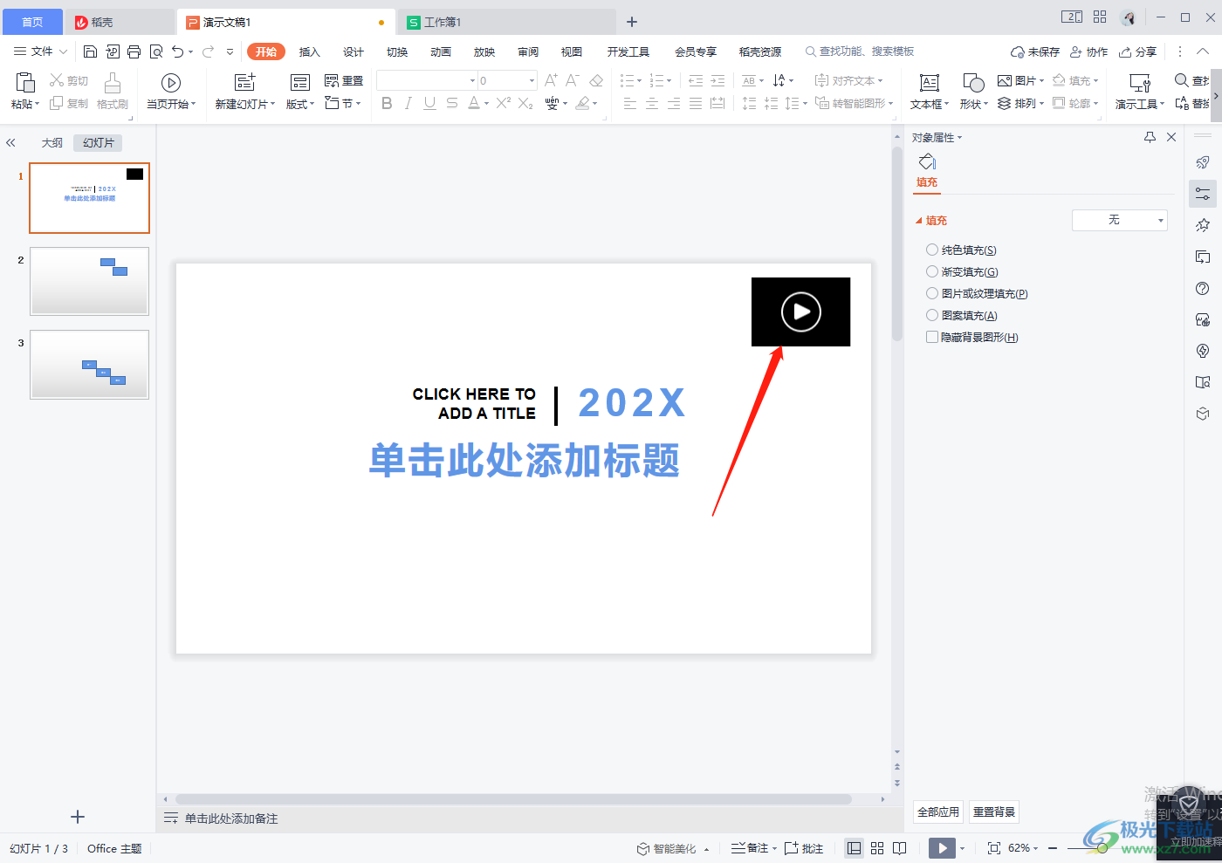Select the Gradient Fill radio button
The image size is (1222, 863).
click(x=932, y=271)
